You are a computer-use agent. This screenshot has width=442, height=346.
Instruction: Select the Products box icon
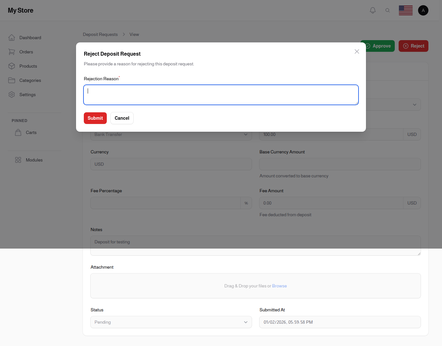(12, 66)
